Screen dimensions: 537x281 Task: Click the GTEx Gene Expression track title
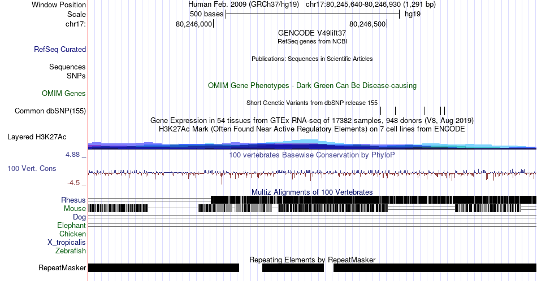tap(312, 120)
